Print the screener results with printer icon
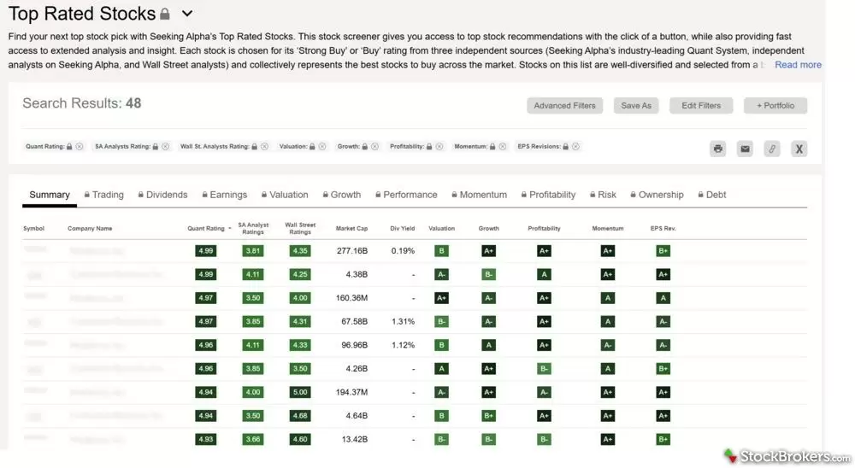The image size is (855, 468). [717, 149]
